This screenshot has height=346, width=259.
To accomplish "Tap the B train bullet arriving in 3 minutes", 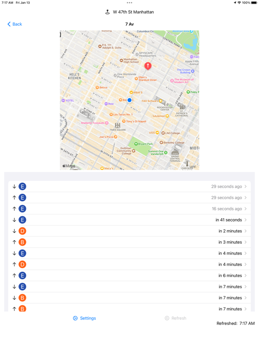I will 22,242.
